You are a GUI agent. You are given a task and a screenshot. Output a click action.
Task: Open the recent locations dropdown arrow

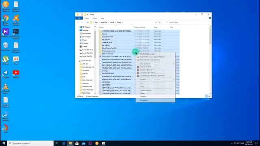coord(85,22)
